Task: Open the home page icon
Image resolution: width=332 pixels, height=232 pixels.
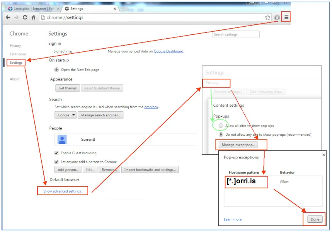Action: 34,17
